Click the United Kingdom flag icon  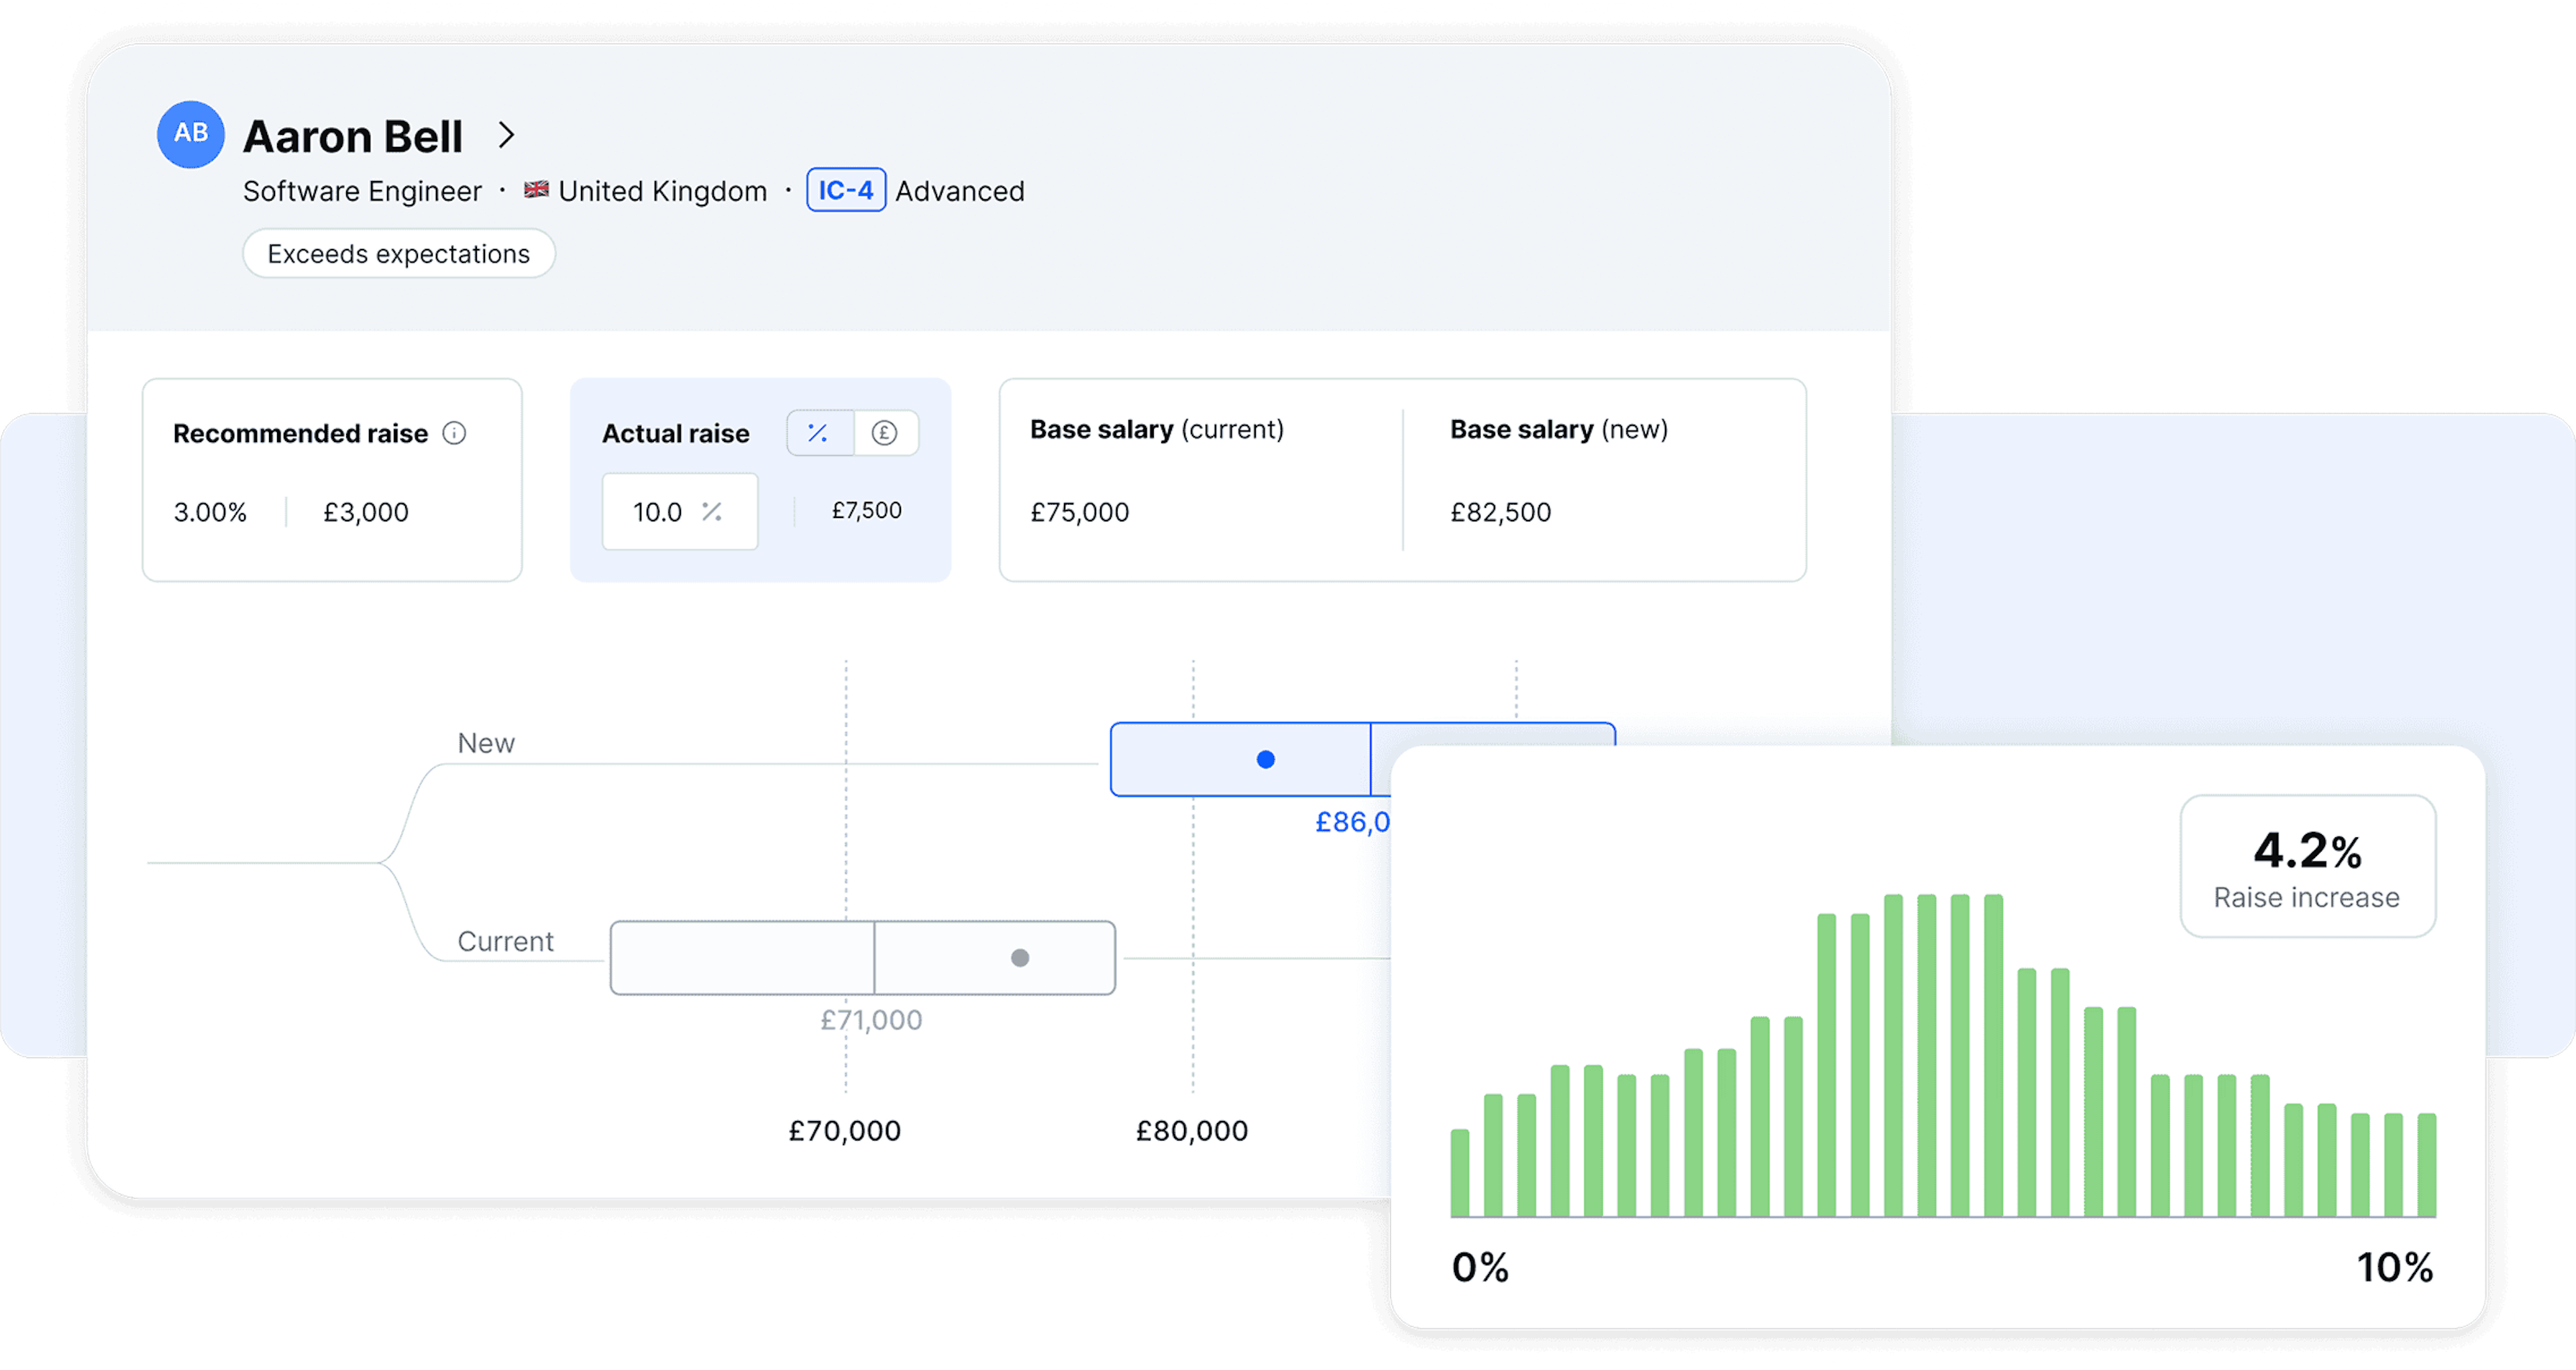coord(536,190)
